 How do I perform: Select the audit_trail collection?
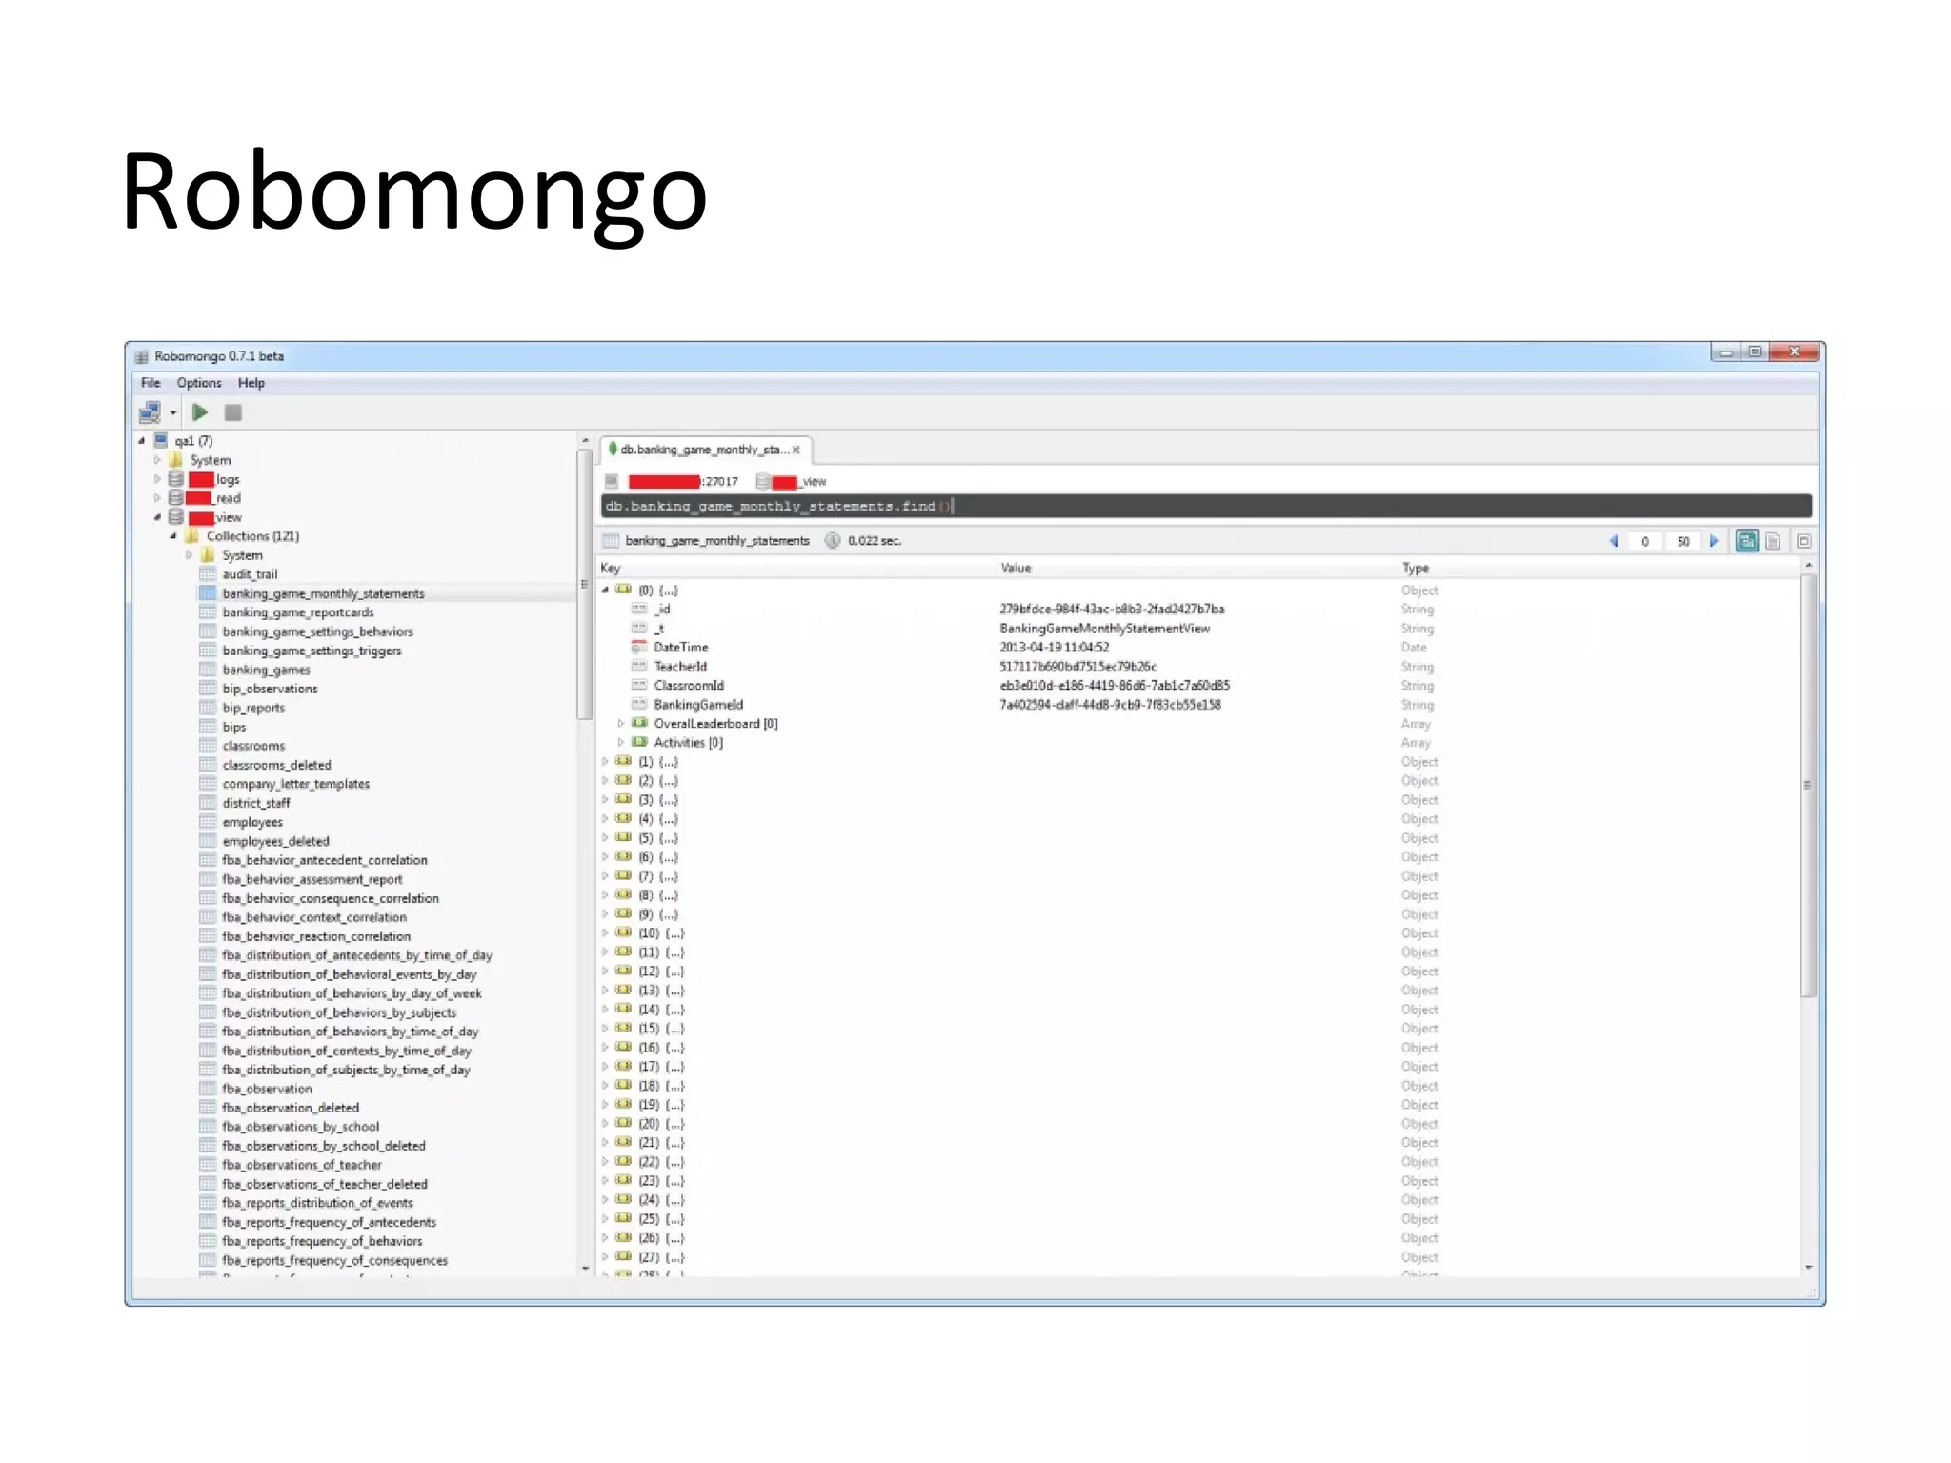tap(250, 574)
